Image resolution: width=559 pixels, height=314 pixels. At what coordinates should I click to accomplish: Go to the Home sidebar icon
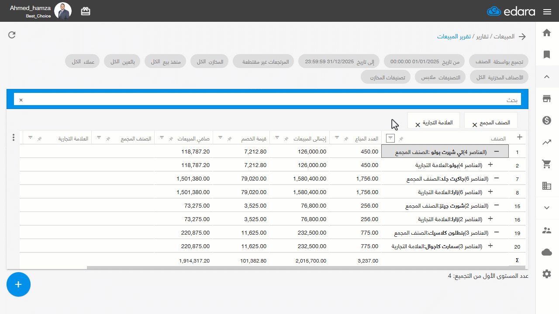point(547,33)
